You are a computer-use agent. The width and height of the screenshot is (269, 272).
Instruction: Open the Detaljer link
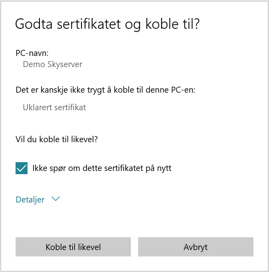30,199
